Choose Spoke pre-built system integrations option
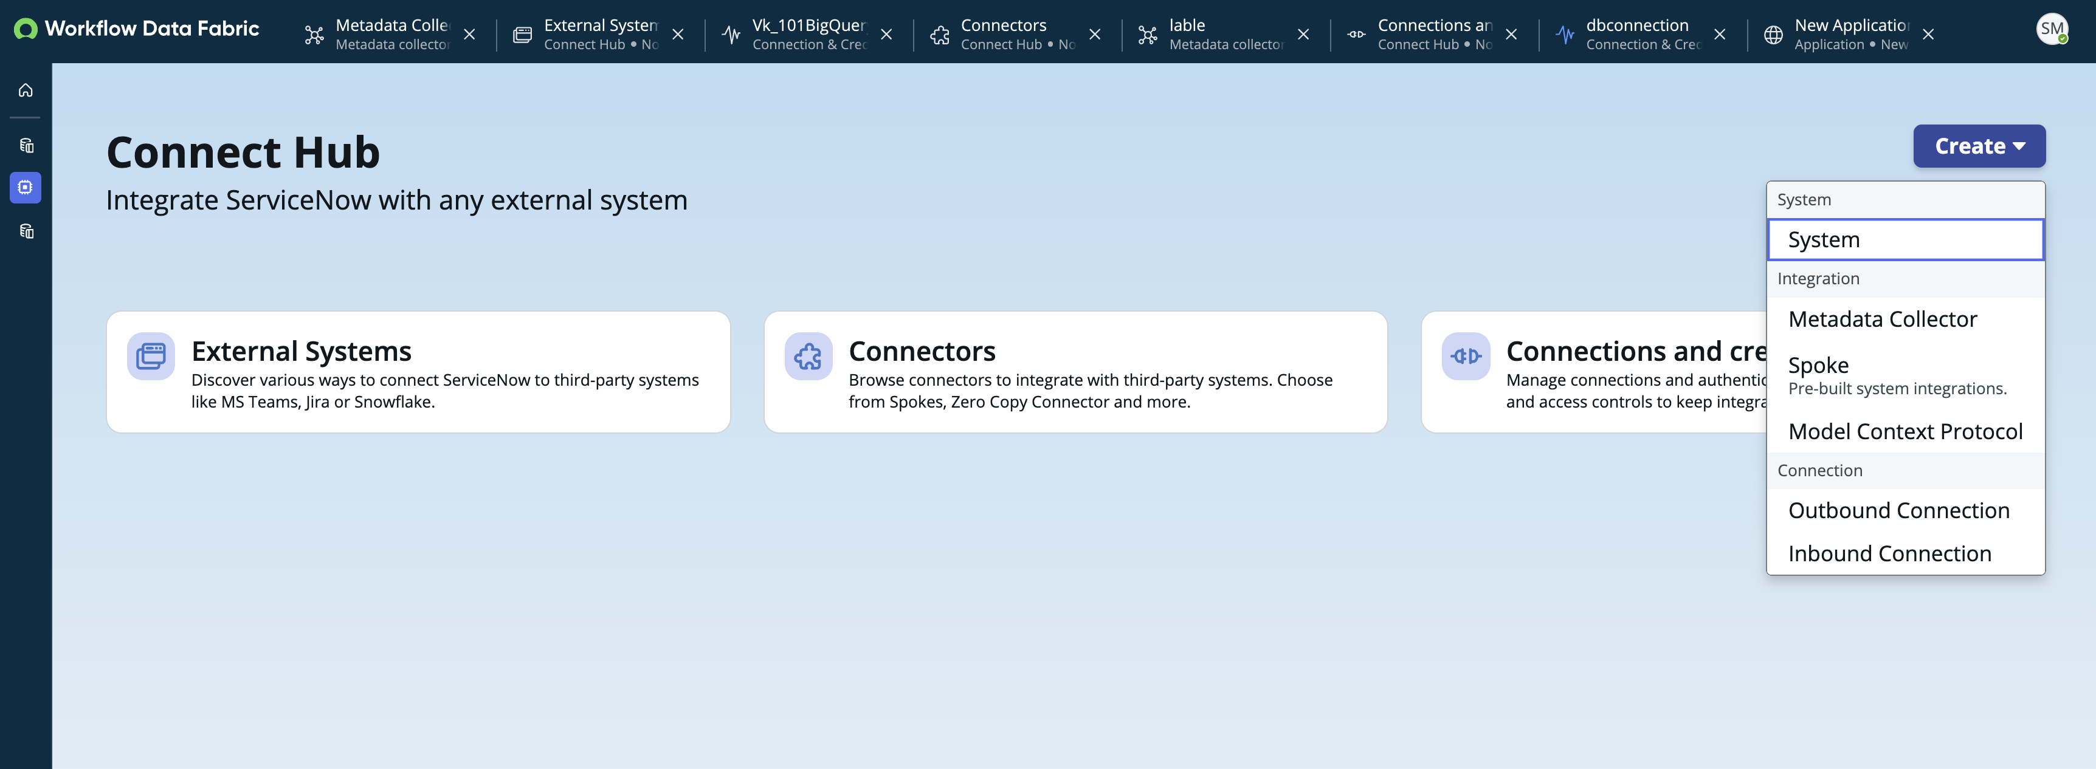This screenshot has height=769, width=2096. point(1906,375)
